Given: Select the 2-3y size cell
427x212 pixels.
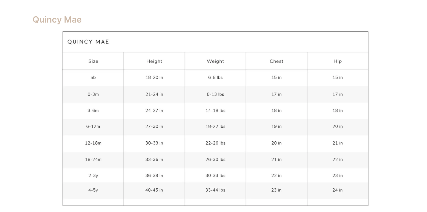Looking at the screenshot, I should [x=93, y=175].
